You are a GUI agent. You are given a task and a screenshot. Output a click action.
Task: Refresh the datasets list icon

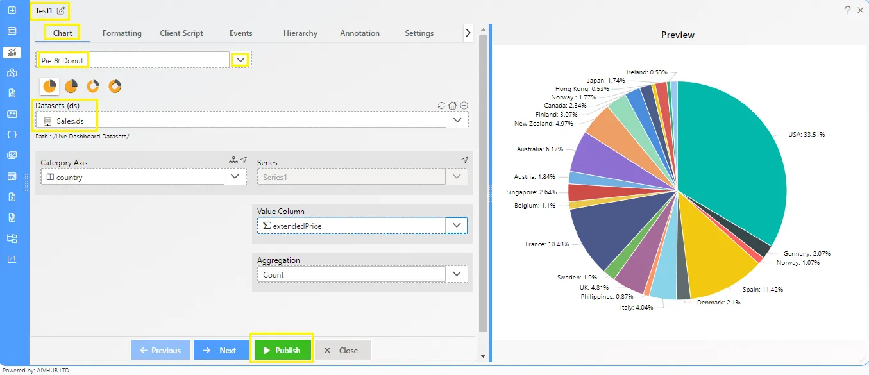point(441,106)
